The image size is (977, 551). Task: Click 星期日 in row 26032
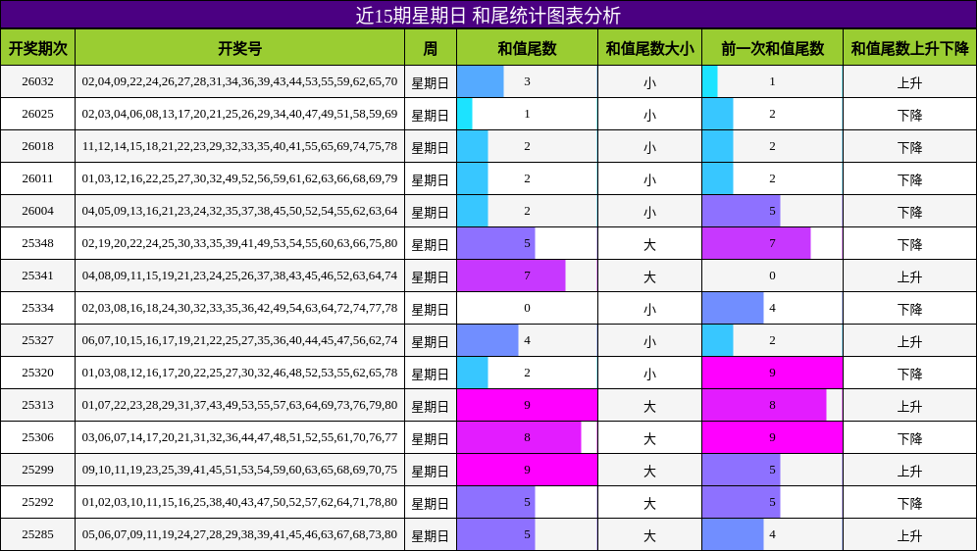431,82
